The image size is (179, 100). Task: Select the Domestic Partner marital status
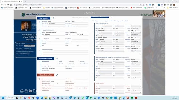79,64
